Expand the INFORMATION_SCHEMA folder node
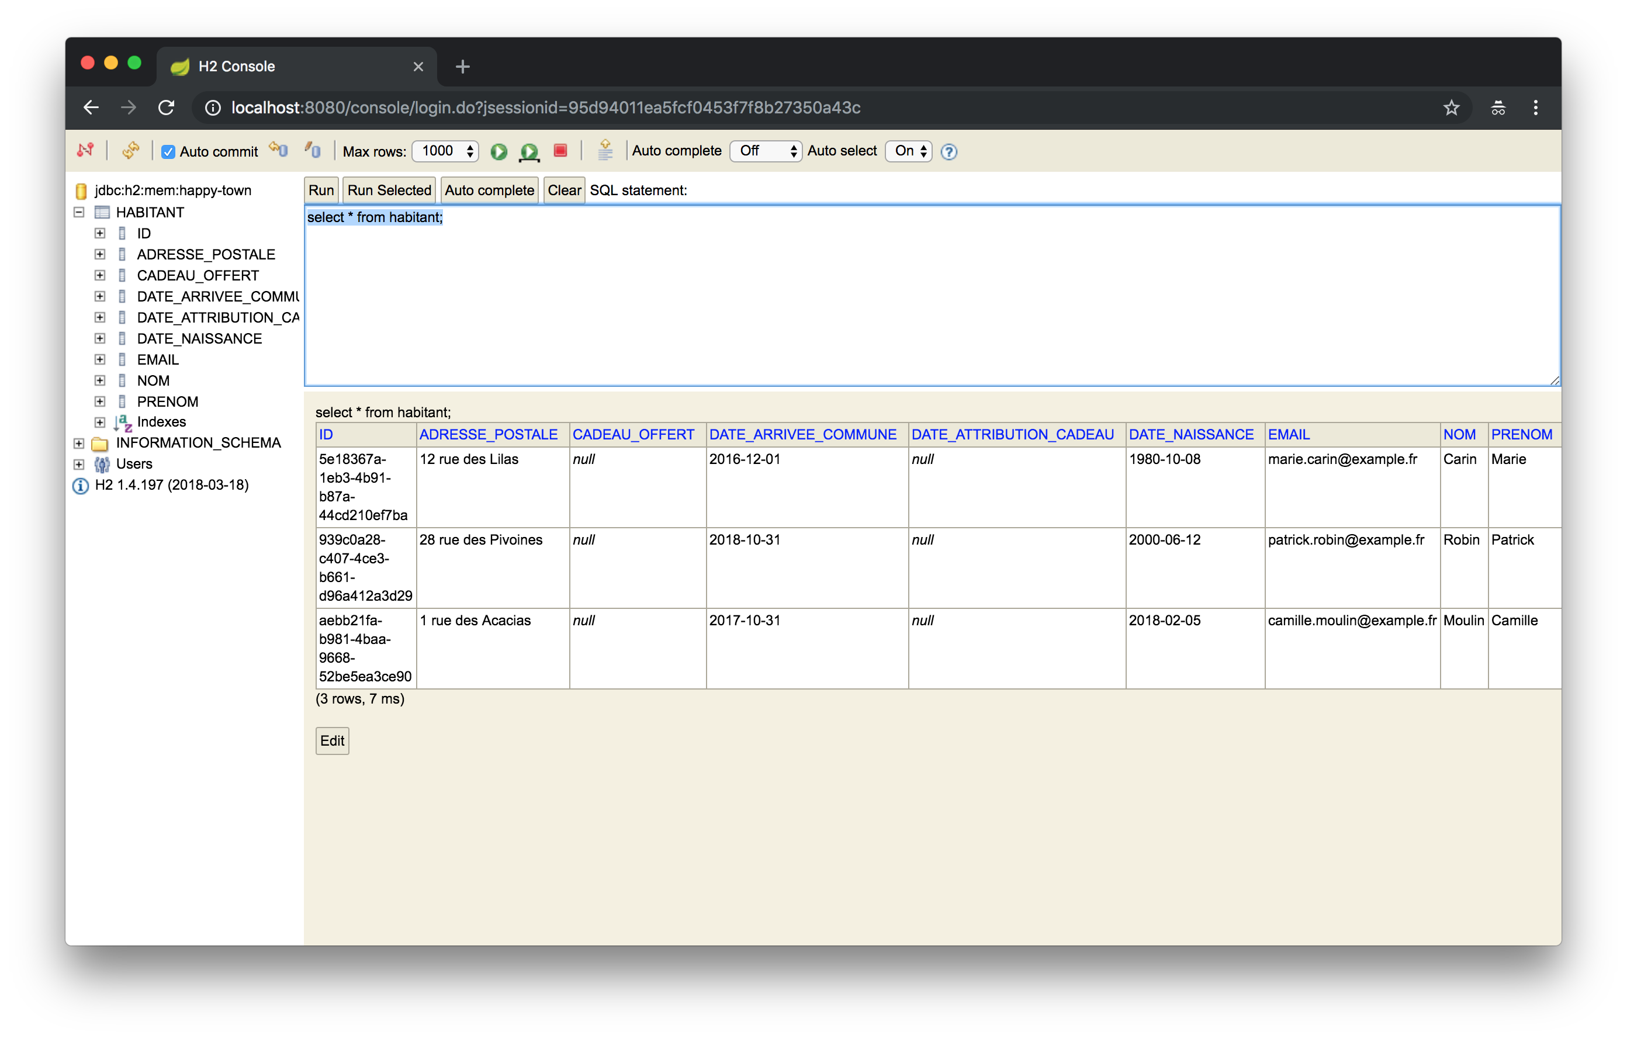Screen dimensions: 1627x1039 (79, 443)
